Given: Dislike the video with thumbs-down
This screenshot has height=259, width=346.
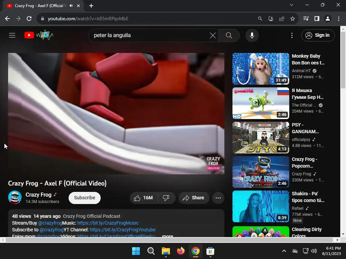Looking at the screenshot, I should (x=166, y=198).
